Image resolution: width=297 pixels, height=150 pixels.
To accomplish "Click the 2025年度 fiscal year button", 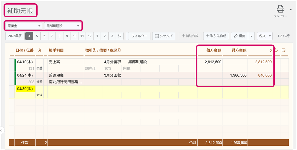I will pos(15,36).
